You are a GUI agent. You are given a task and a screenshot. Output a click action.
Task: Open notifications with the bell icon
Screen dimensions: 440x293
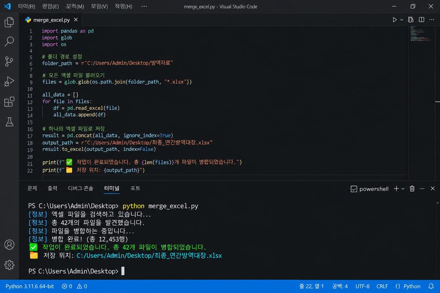click(x=431, y=286)
